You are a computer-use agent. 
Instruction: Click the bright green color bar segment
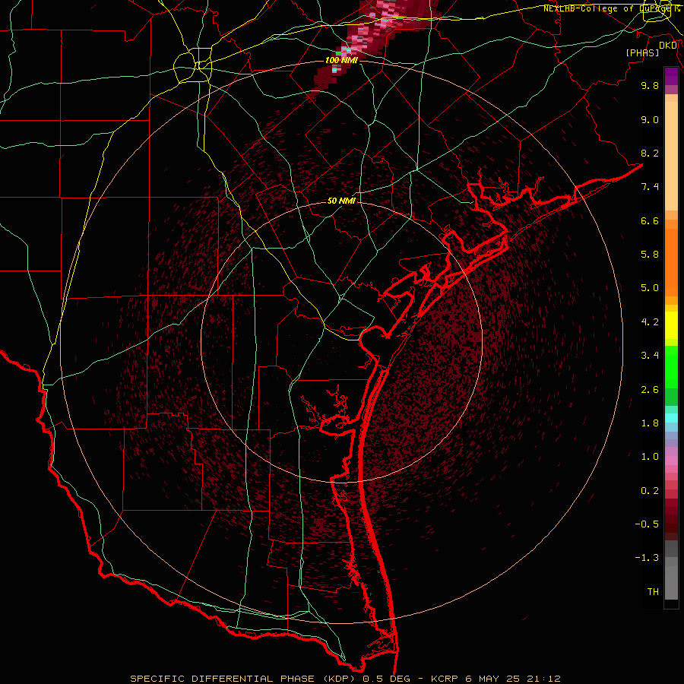[671, 367]
